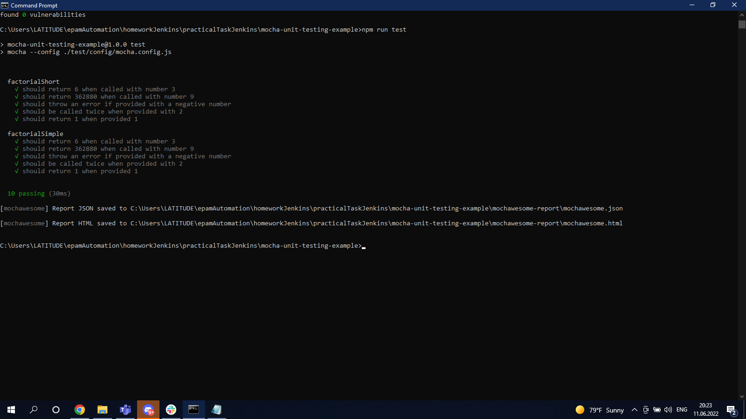Open the 79°F Sunny weather widget
Viewport: 746px width, 419px height.
coord(600,410)
